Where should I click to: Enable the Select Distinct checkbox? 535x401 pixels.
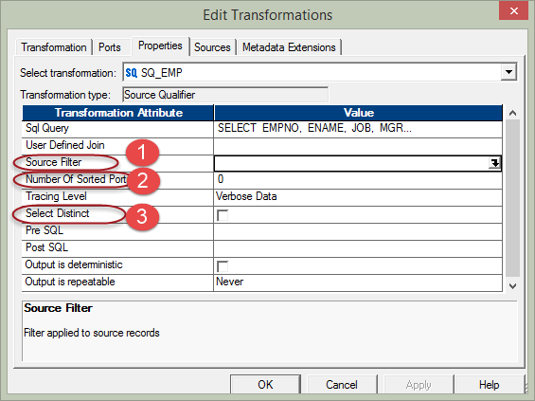(x=223, y=215)
